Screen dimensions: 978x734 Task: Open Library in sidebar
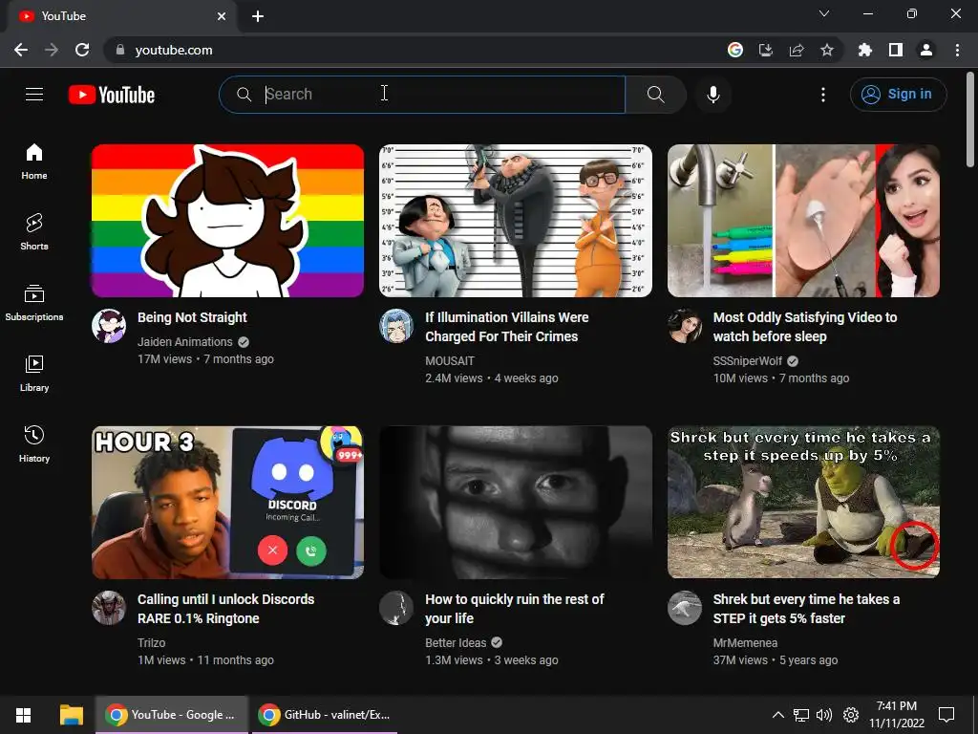click(x=34, y=374)
